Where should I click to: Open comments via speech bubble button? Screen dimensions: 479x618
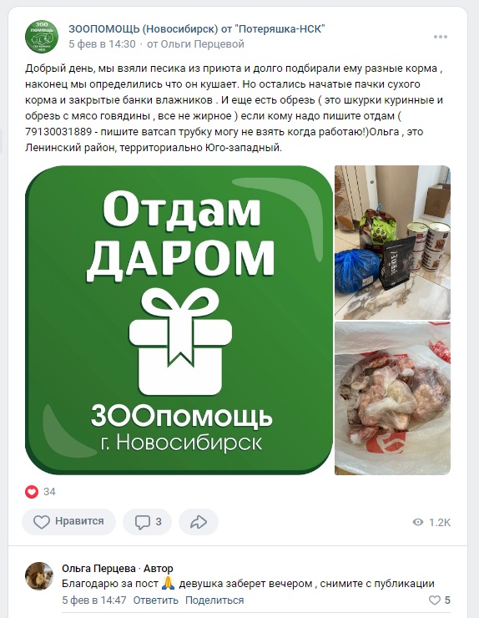pos(148,522)
